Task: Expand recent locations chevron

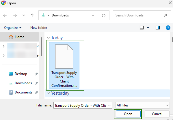Action: (24, 15)
